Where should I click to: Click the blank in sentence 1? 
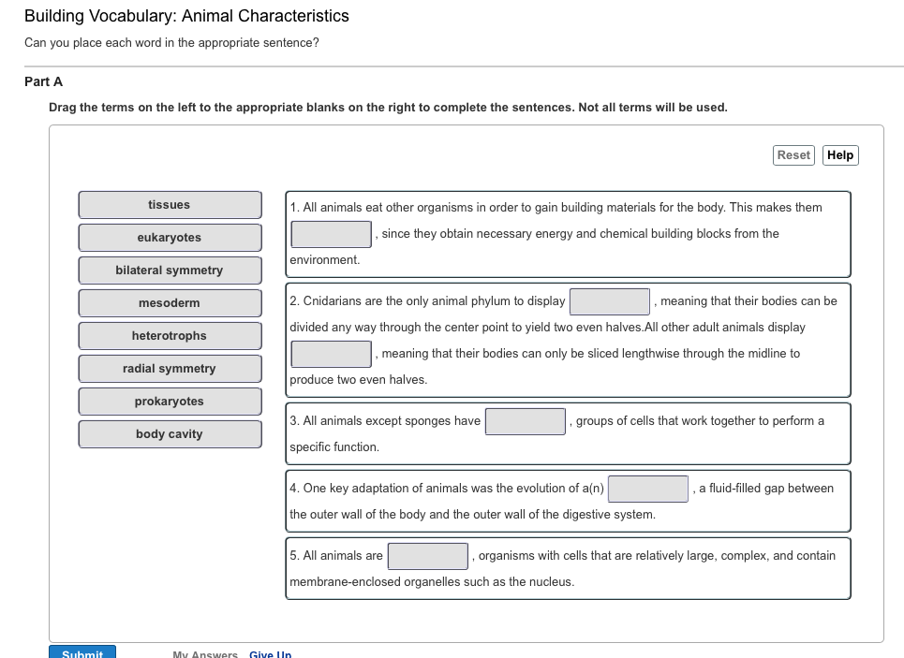pyautogui.click(x=330, y=233)
